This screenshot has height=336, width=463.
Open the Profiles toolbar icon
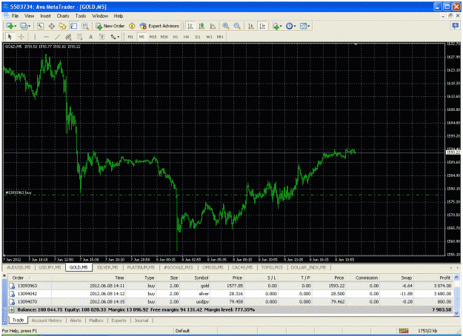coord(23,26)
